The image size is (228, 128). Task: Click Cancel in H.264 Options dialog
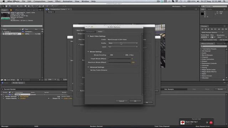[x=121, y=101]
